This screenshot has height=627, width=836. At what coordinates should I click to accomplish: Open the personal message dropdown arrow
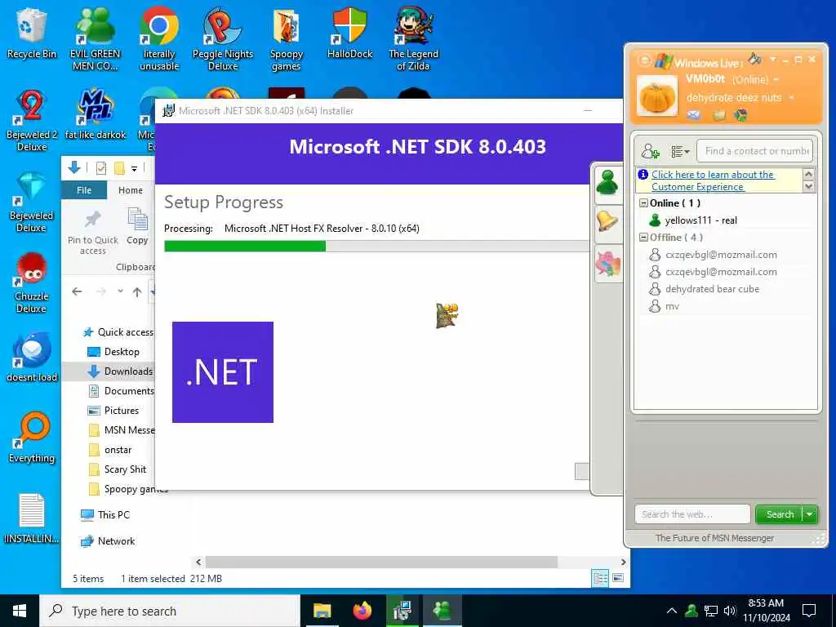[x=791, y=98]
